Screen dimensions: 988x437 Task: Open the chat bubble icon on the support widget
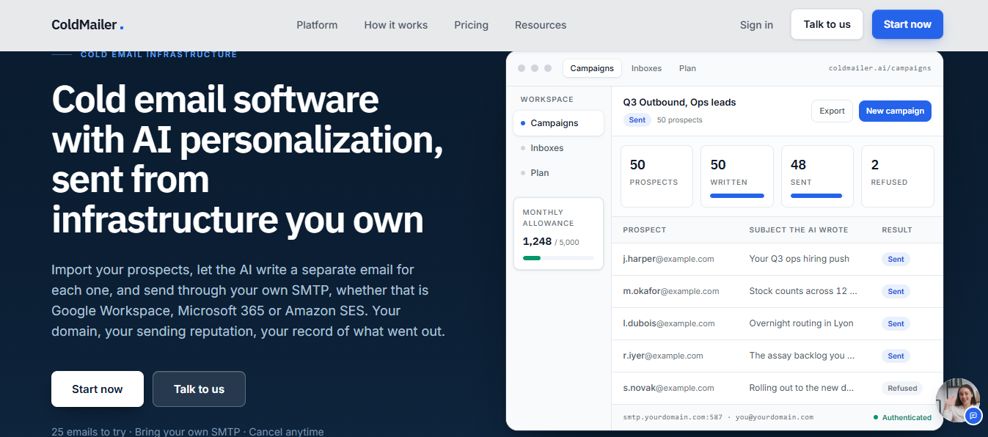coord(973,416)
